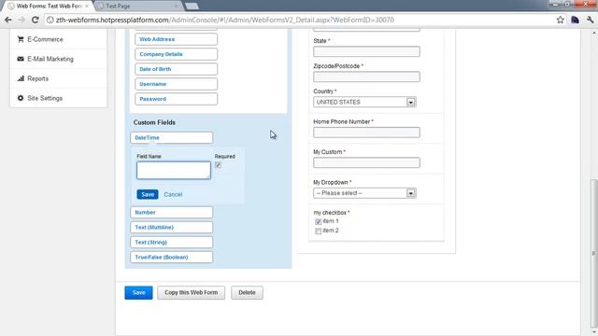The width and height of the screenshot is (598, 336).
Task: Add the Password field
Action: point(177,99)
